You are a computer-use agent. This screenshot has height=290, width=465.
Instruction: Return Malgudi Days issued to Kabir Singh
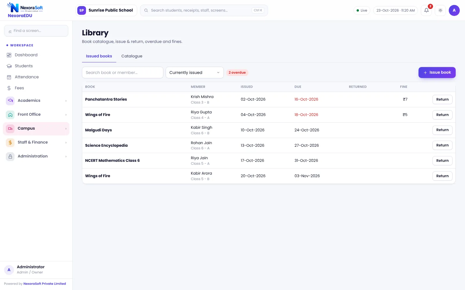[442, 130]
